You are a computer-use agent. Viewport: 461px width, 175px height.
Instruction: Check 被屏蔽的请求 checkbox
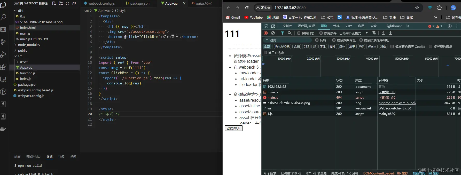coord(431,46)
